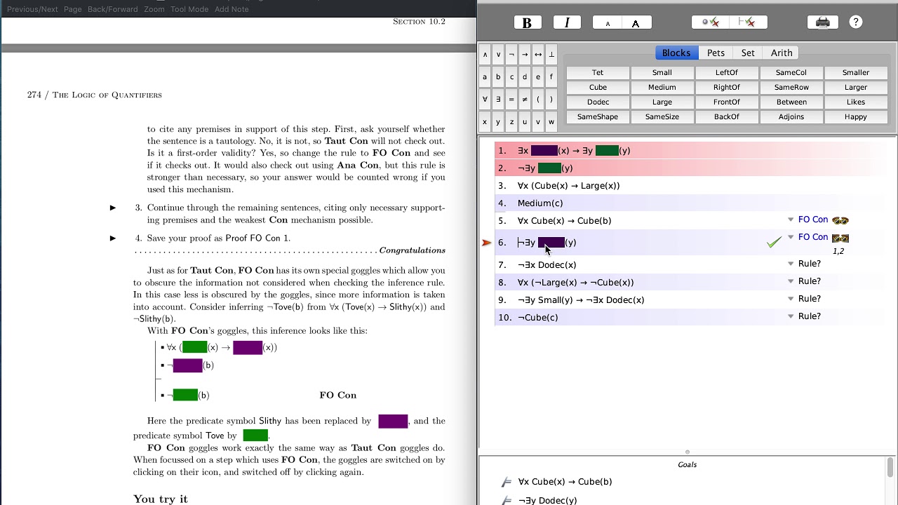Screen dimensions: 898x505
Task: Toggle FO Con goggles on step 6
Action: [x=840, y=238]
